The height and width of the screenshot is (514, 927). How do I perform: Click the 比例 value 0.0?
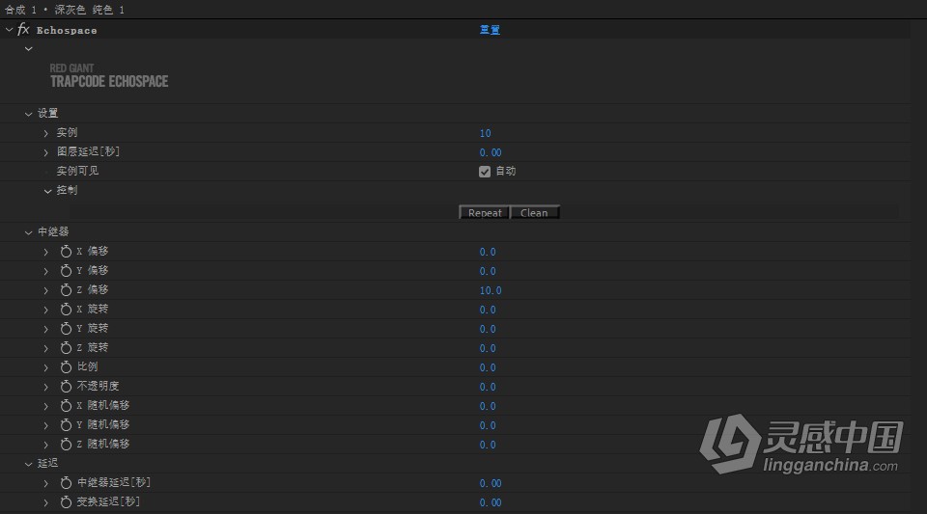pyautogui.click(x=487, y=367)
